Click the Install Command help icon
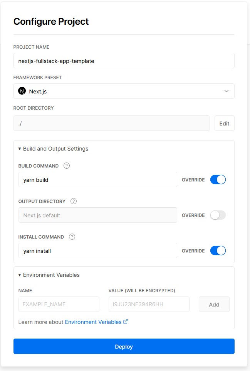The height and width of the screenshot is (371, 250). coord(72,237)
